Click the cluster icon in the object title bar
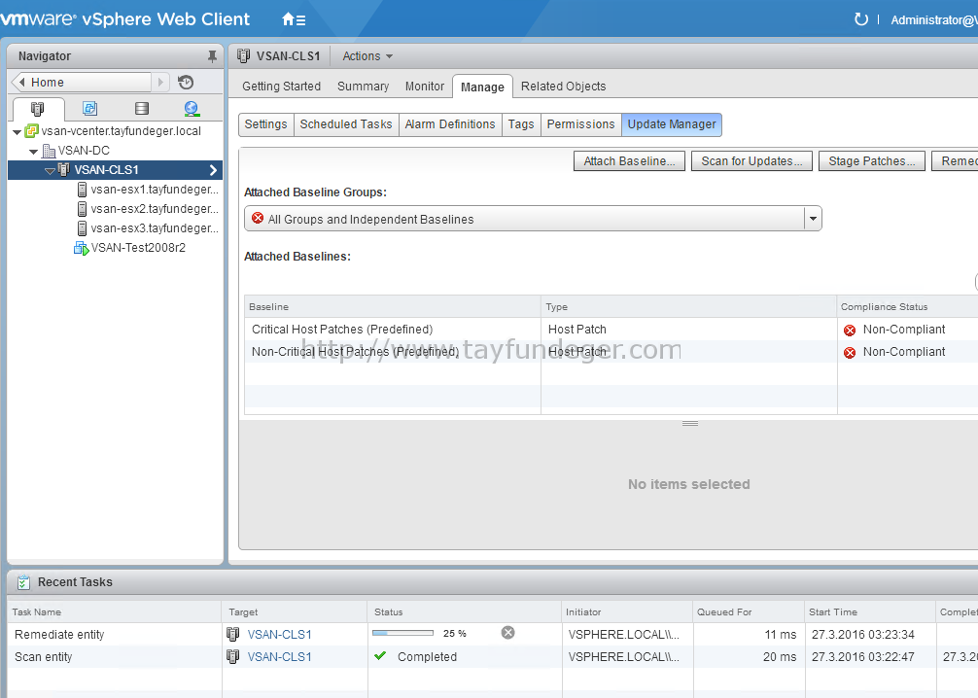This screenshot has height=698, width=978. [244, 56]
